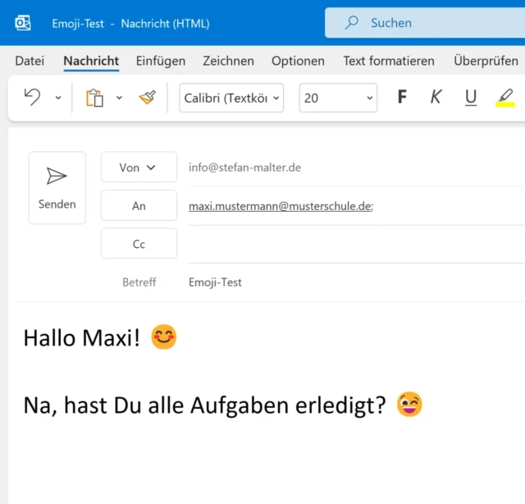Click the Betreff subject field
This screenshot has width=525, height=504.
(x=353, y=282)
